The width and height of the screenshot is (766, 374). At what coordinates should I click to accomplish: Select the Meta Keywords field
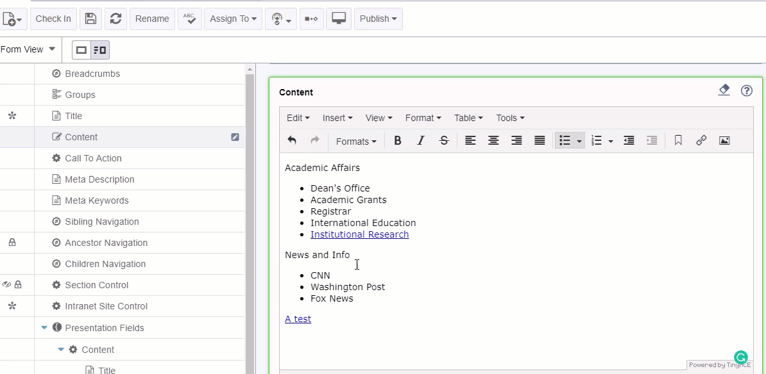97,200
